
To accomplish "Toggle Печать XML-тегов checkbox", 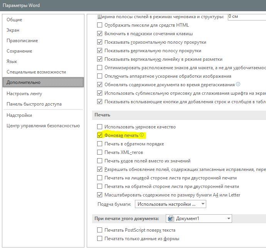I will (99, 152).
